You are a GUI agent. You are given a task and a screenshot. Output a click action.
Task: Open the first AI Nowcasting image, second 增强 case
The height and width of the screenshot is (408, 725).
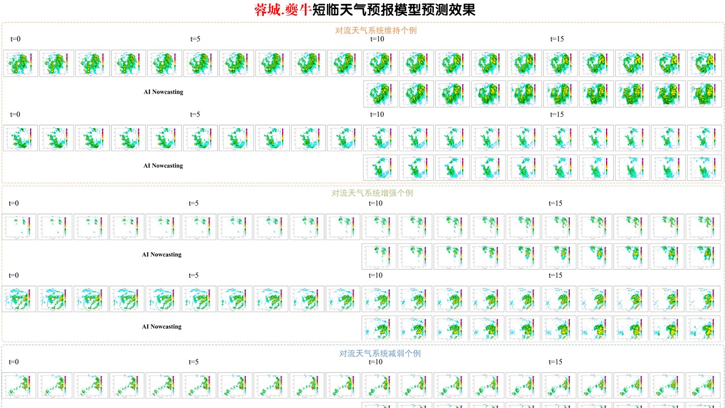(x=379, y=328)
